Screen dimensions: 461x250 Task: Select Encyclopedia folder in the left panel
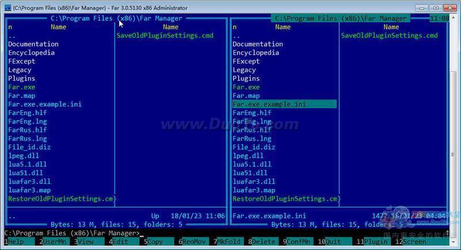tap(31, 52)
